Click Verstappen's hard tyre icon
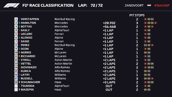 pos(152,19)
